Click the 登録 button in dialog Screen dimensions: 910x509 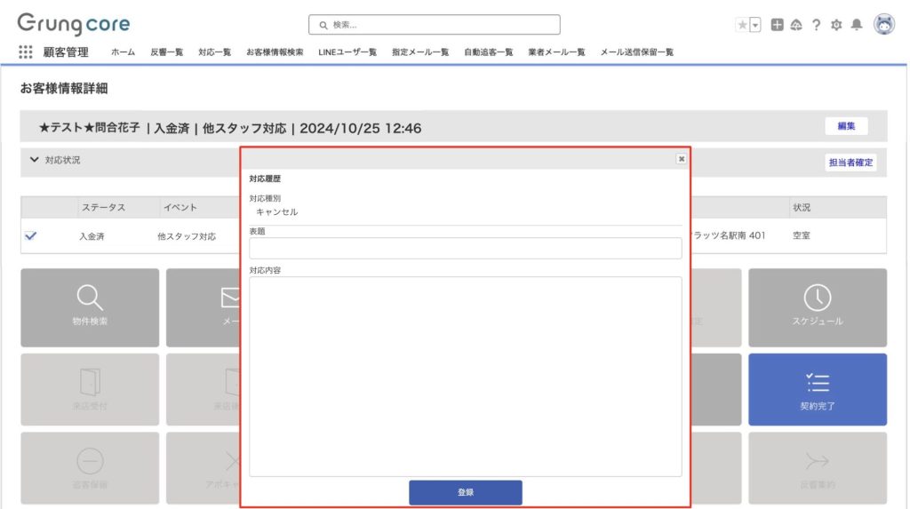[x=465, y=492]
